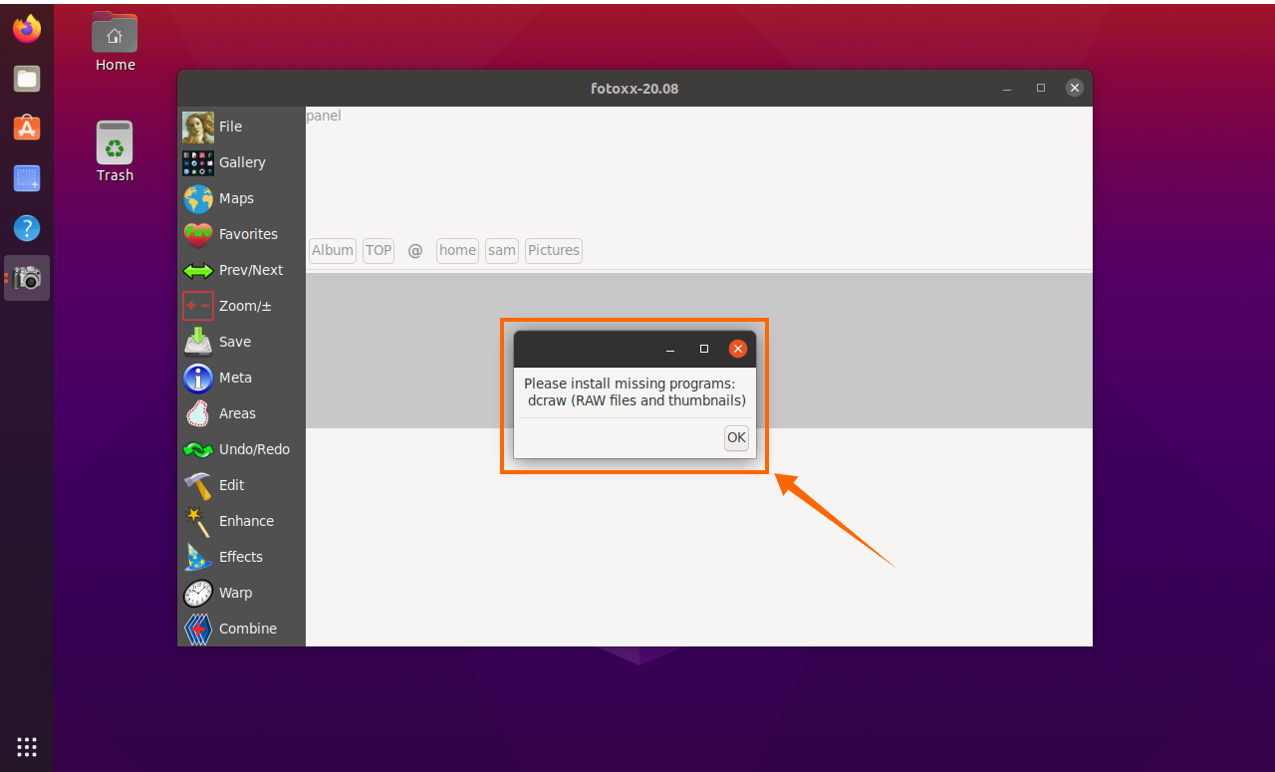1275x772 pixels.
Task: Click OK in the missing programs dialog
Action: tap(736, 437)
